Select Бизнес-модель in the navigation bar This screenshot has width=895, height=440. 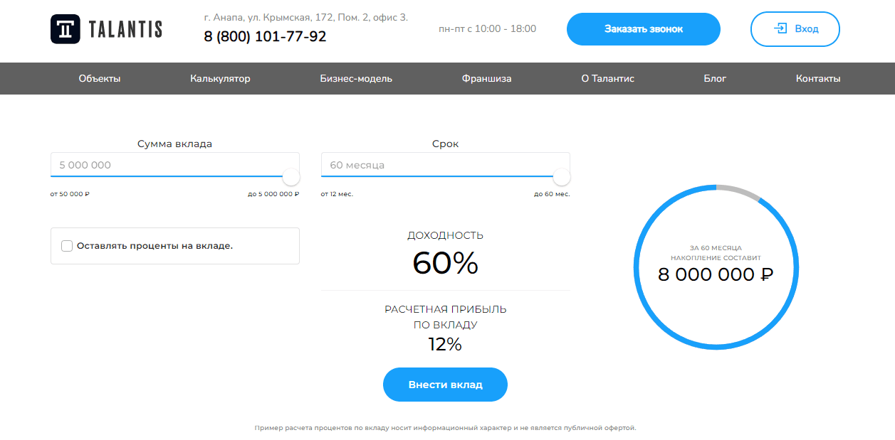(355, 78)
